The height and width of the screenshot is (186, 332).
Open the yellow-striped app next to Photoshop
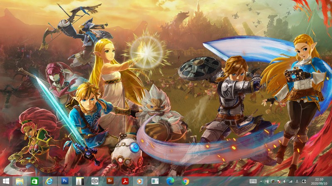tap(80, 181)
